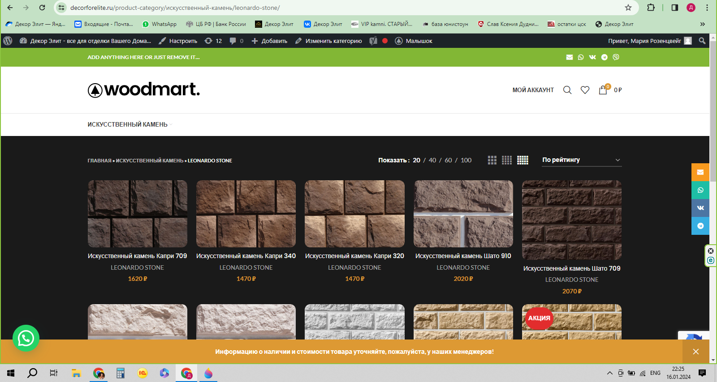Open the Шато 910 product thumbnail
This screenshot has width=717, height=382.
(x=463, y=214)
